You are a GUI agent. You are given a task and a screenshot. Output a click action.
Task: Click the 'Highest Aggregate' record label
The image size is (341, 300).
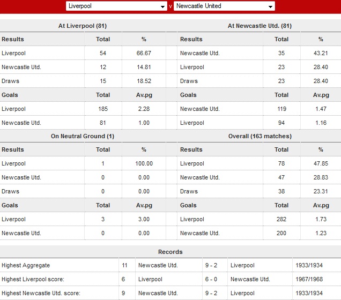click(x=26, y=265)
